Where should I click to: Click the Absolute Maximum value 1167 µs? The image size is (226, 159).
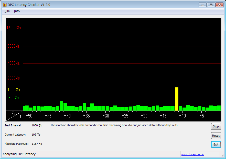37,144
